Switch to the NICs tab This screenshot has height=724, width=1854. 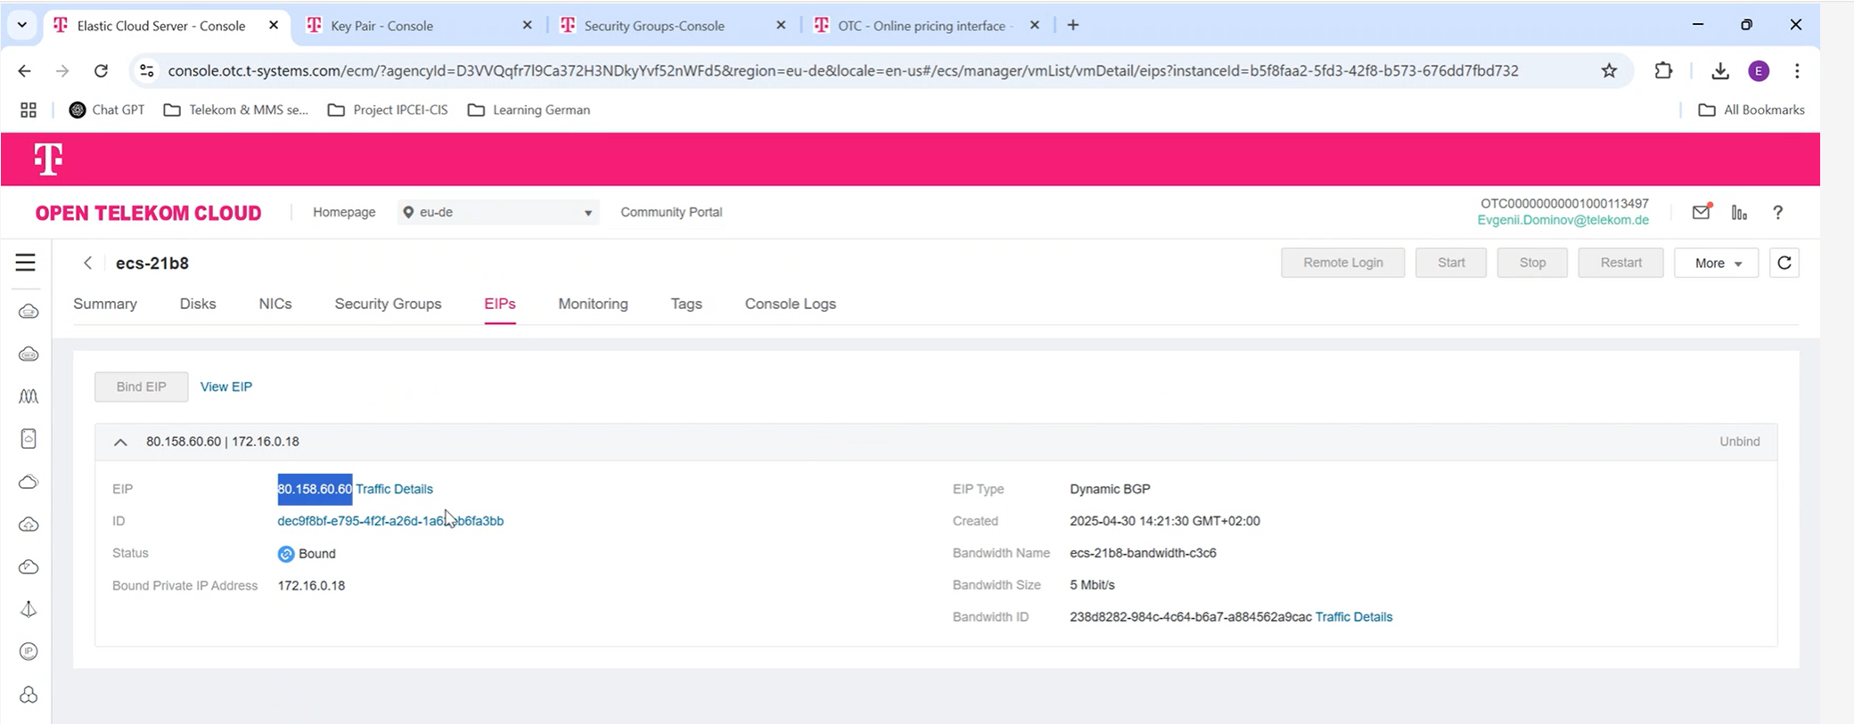275,304
